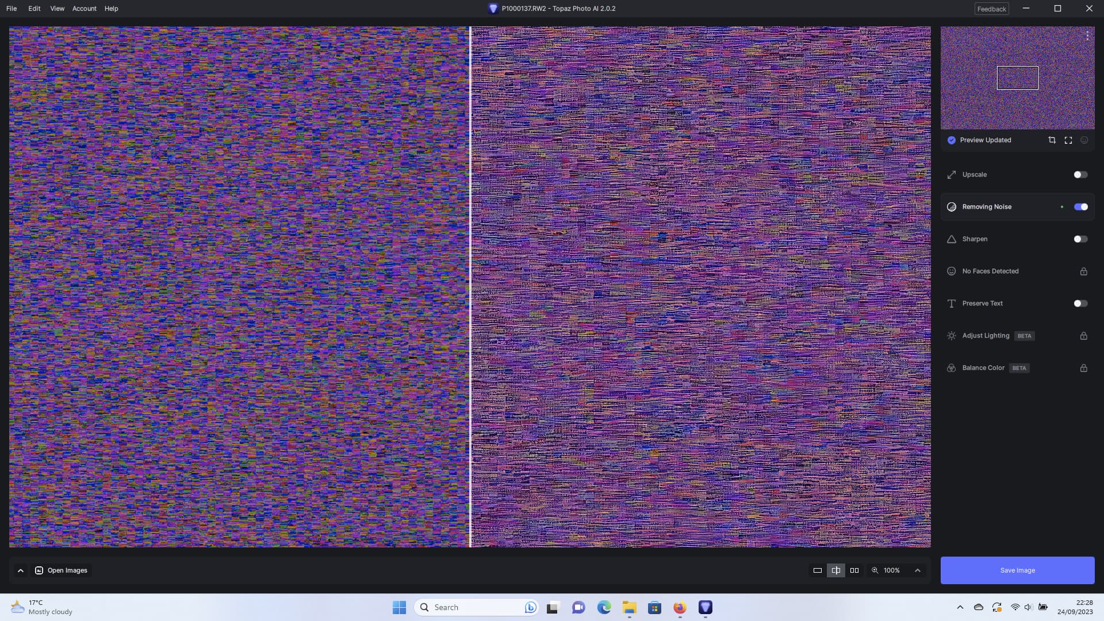Open the zoom level chevron menu

tap(918, 570)
